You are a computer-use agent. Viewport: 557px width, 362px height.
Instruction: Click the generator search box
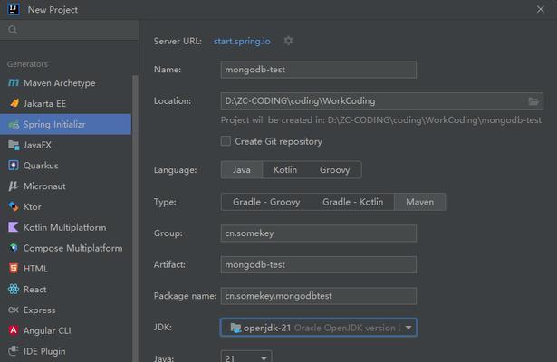coord(69,30)
